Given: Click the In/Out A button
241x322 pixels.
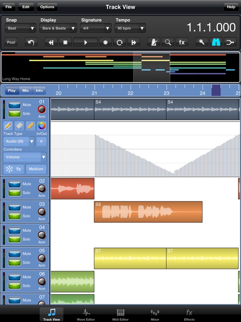Looking at the screenshot, I should pos(42,141).
